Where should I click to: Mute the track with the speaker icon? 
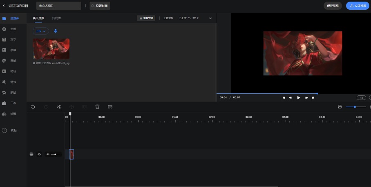click(x=48, y=154)
